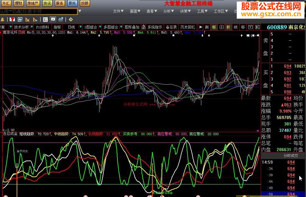Open the 工具 menu
This screenshot has height=197, width=306.
tap(202, 11)
